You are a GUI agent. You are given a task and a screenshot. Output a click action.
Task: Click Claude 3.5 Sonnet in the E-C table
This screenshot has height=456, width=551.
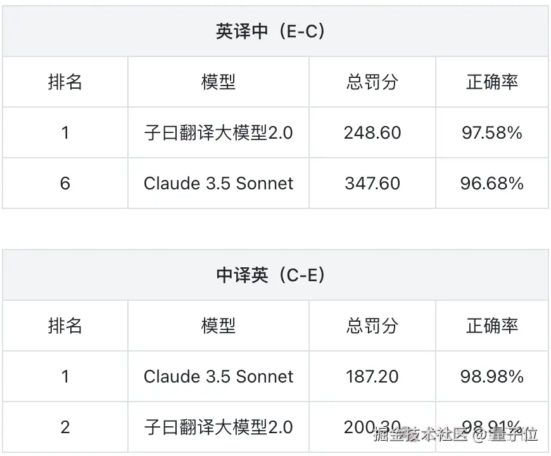[218, 184]
